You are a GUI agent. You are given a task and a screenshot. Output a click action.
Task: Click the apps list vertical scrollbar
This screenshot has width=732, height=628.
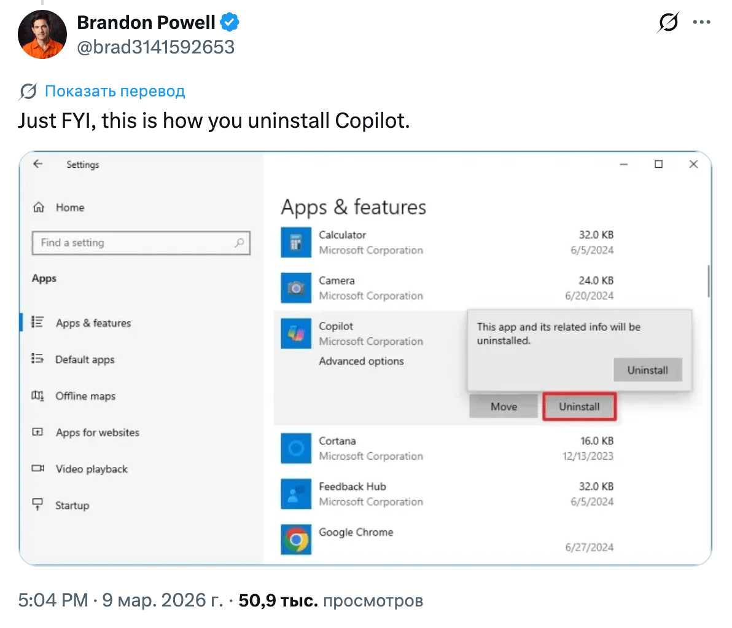pyautogui.click(x=709, y=281)
